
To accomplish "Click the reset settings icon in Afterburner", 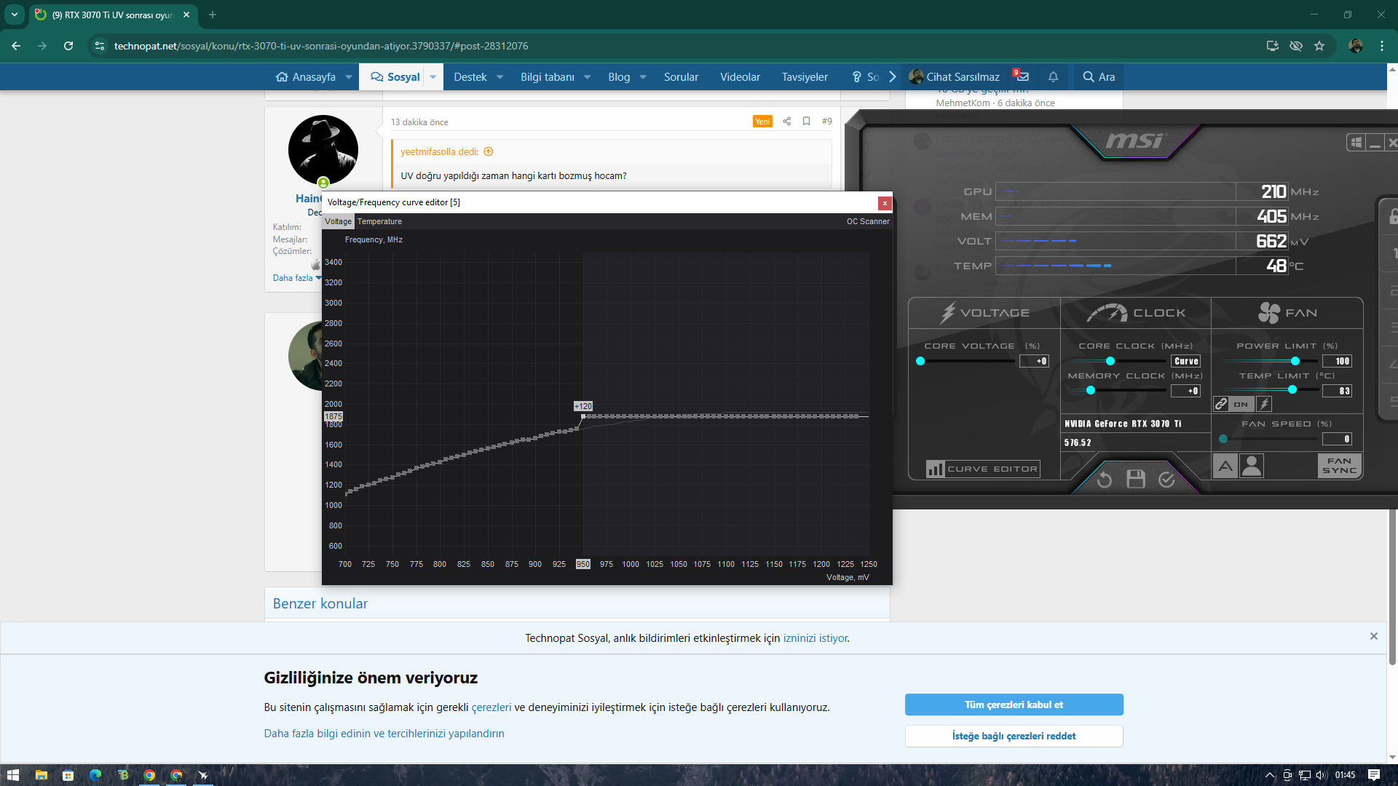I will (1104, 479).
